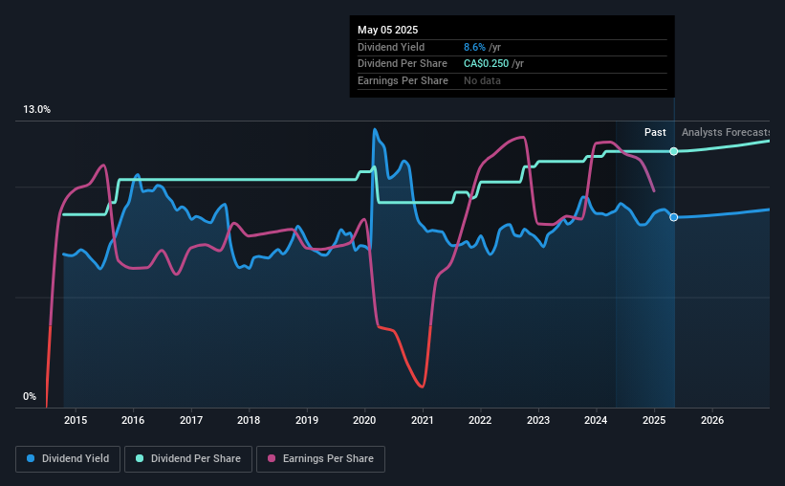Click the 2023 x-axis label
The height and width of the screenshot is (486, 785).
[x=538, y=420]
